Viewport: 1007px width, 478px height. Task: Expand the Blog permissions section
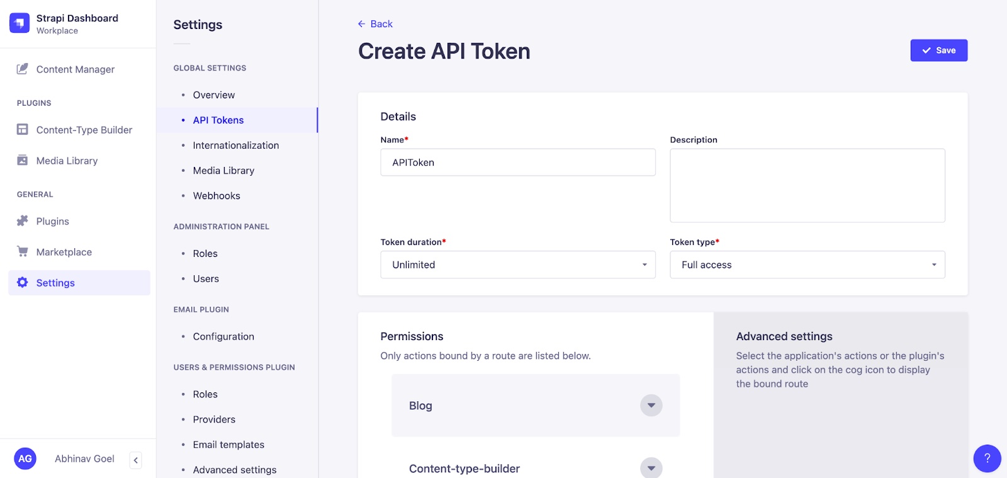651,405
